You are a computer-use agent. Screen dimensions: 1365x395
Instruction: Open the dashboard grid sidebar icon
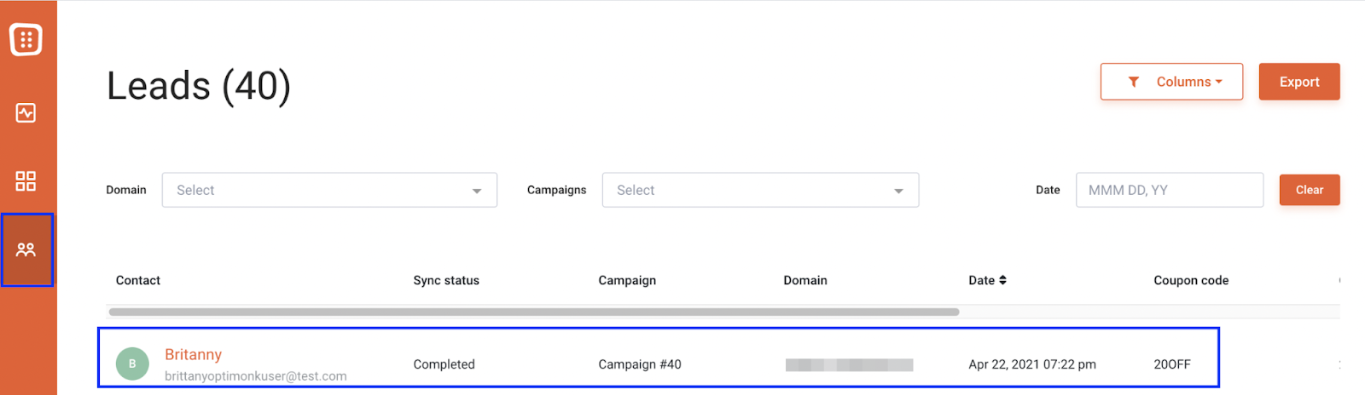coord(26,180)
